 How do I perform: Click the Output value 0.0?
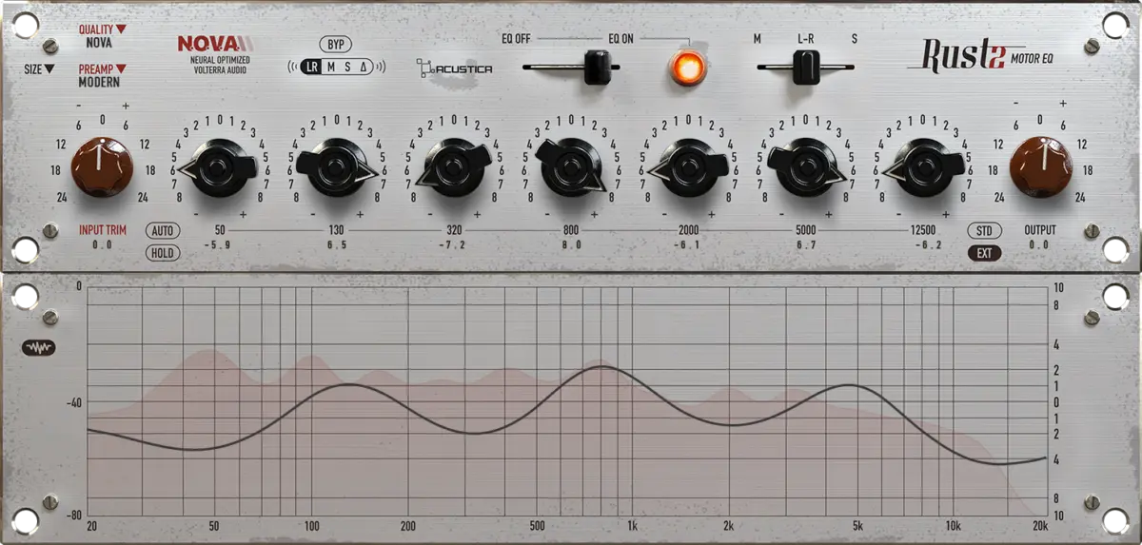pyautogui.click(x=1039, y=245)
